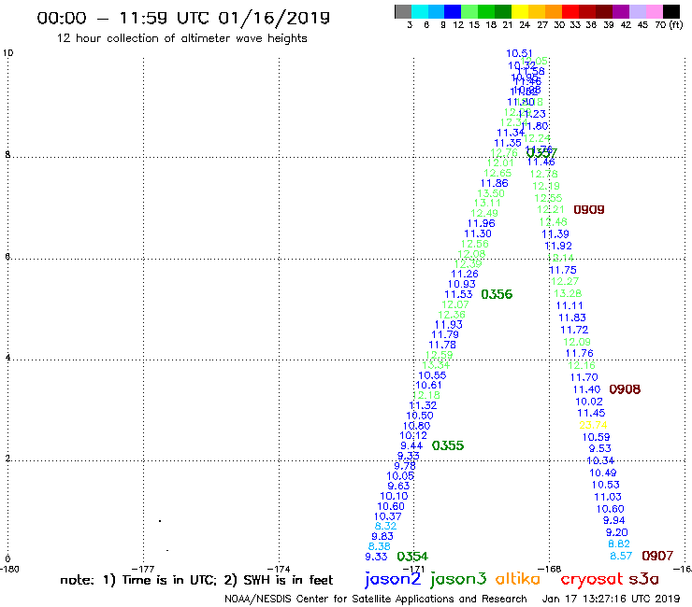Screen dimensions: 692x607
Task: Select the lavender legend swatch
Action: (x=638, y=12)
